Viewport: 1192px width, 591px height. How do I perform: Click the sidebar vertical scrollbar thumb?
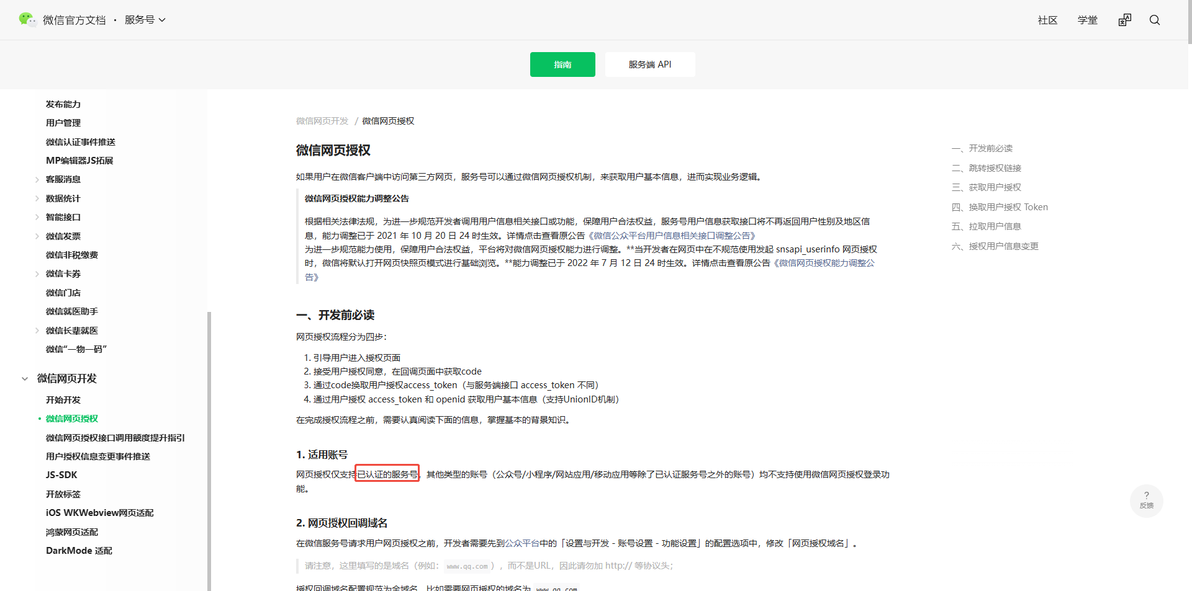[209, 451]
